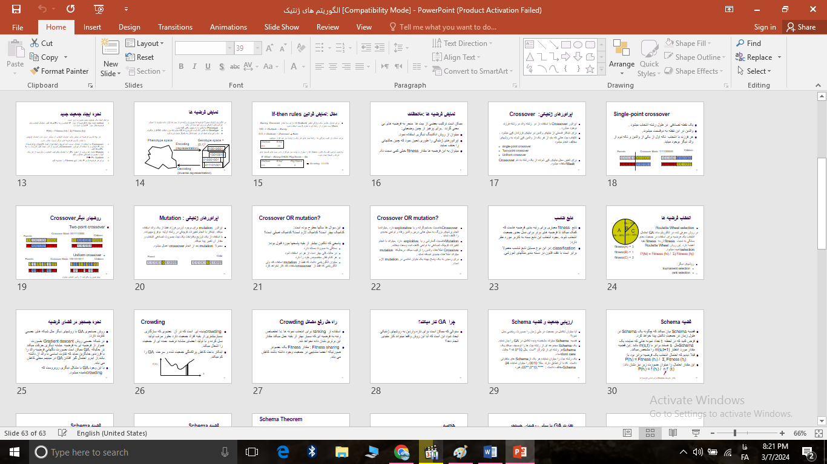Screen dimensions: 827x464
Task: Expand the Copy dropdown arrow
Action: (x=64, y=57)
